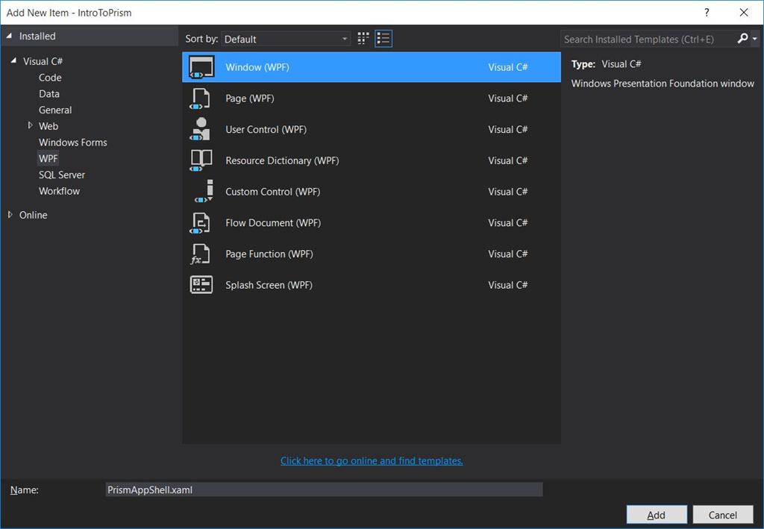Select the Data category
This screenshot has width=764, height=529.
pyautogui.click(x=49, y=93)
